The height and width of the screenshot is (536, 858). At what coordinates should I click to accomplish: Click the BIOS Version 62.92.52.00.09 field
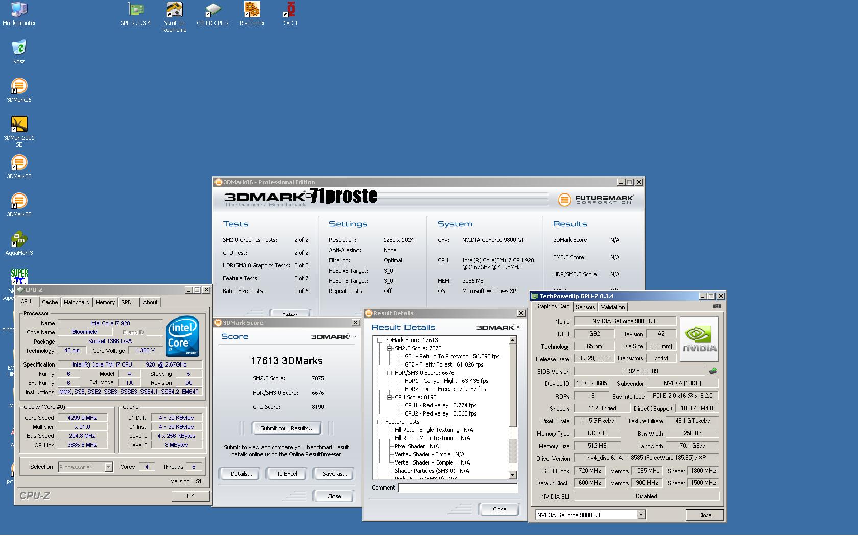[639, 371]
